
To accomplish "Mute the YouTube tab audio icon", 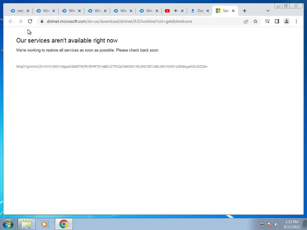I will pos(176,11).
